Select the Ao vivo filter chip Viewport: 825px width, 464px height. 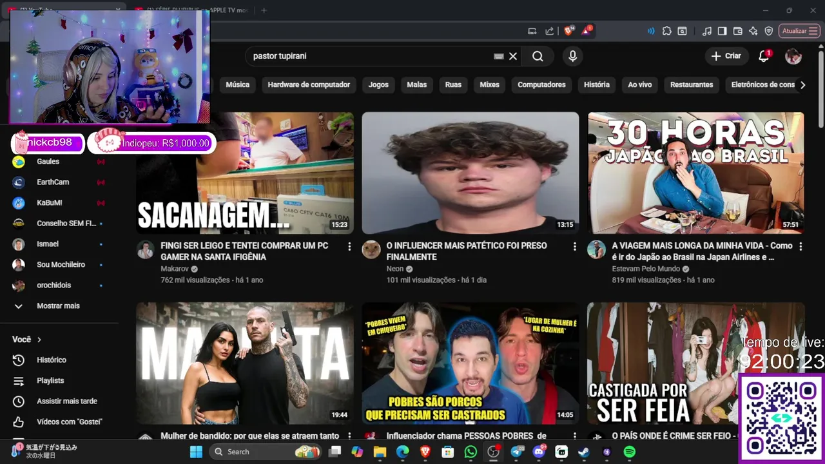click(x=639, y=84)
